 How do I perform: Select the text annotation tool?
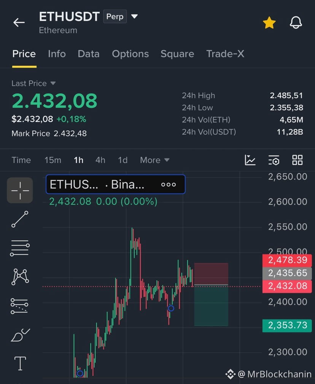(20, 363)
